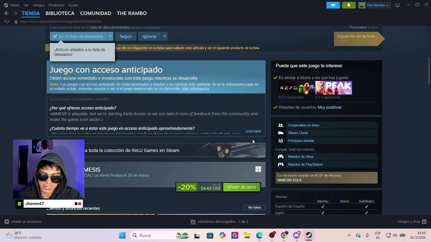The width and height of the screenshot is (431, 242).
Task: Expand the Ignorar dropdown arrow
Action: (x=164, y=36)
